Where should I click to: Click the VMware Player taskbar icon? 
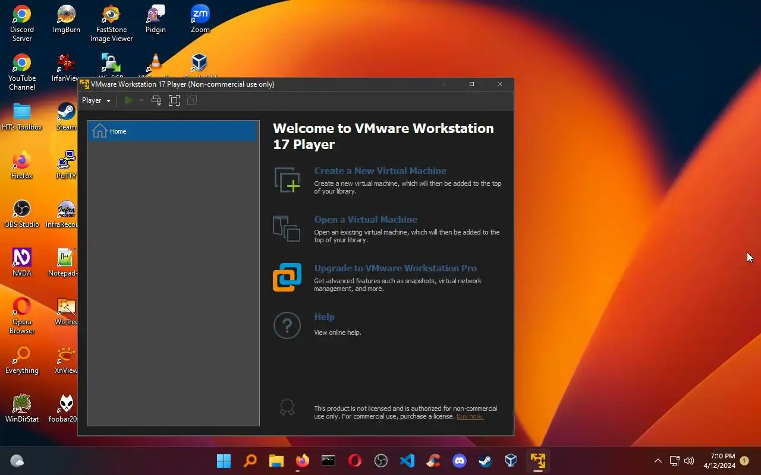click(538, 461)
